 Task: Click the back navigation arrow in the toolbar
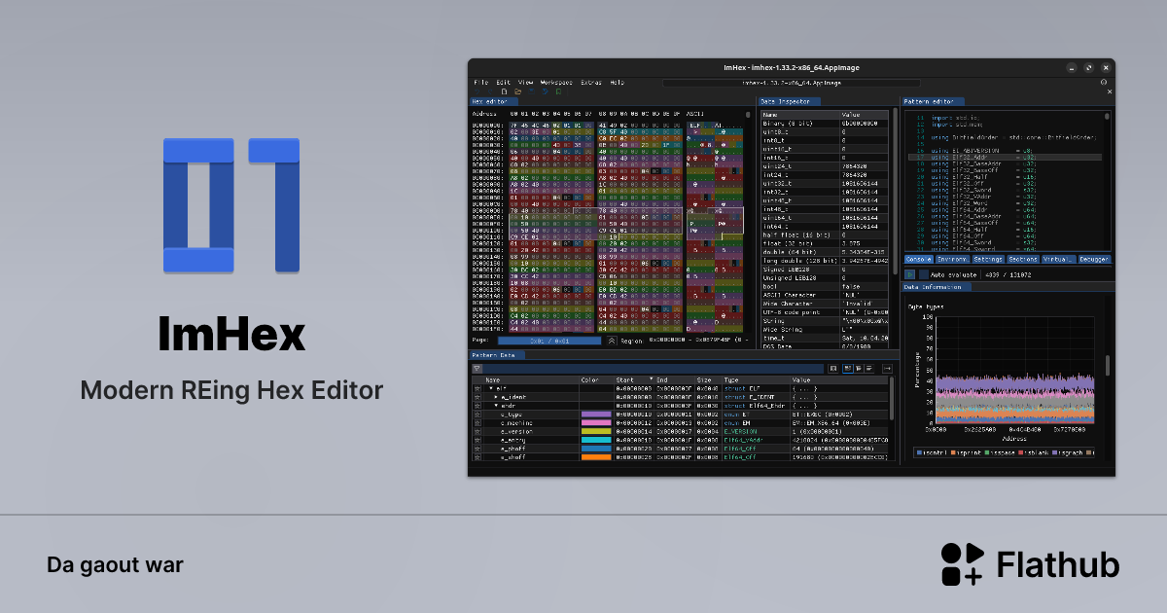[x=477, y=91]
